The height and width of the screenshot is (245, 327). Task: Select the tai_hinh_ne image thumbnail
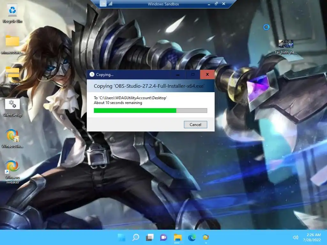pos(286,44)
